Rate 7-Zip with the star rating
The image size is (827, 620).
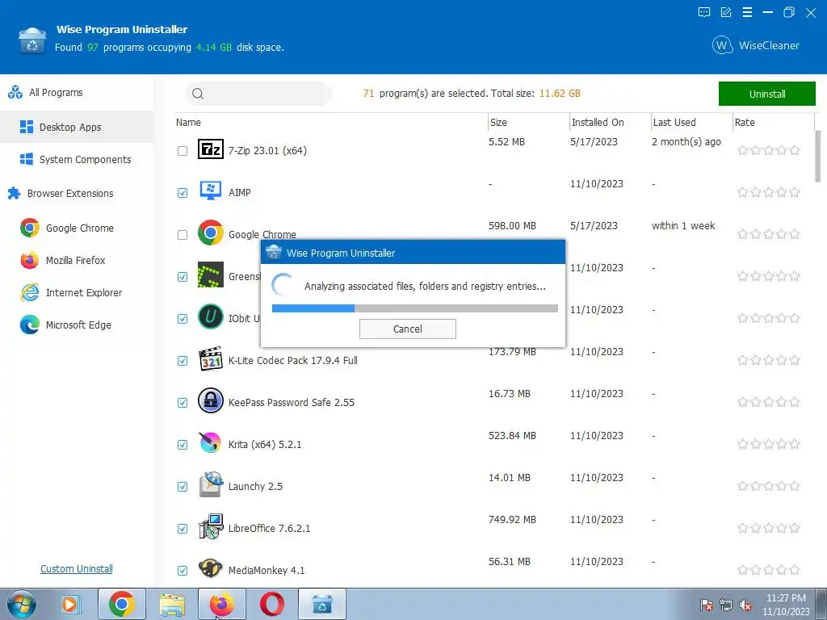pyautogui.click(x=769, y=151)
